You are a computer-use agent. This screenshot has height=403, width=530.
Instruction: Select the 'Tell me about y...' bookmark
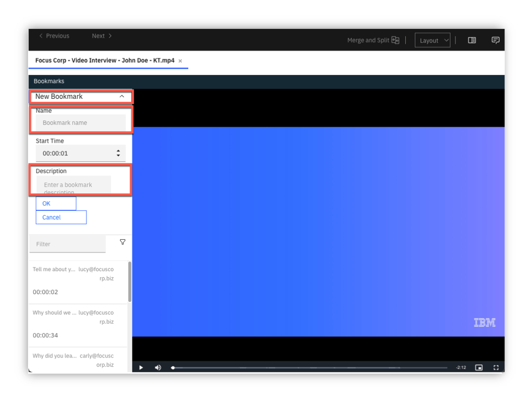78,282
